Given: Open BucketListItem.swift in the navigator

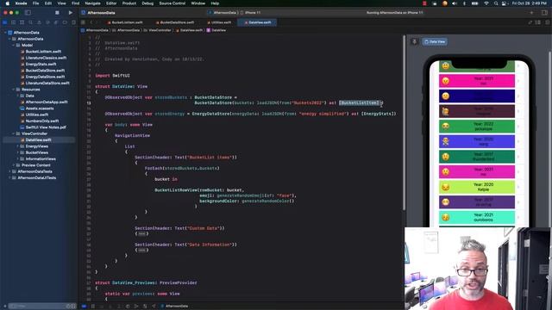Looking at the screenshot, I should click(x=43, y=52).
